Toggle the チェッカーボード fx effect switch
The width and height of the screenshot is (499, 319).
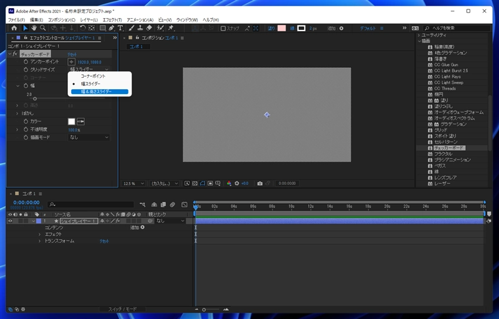[16, 54]
